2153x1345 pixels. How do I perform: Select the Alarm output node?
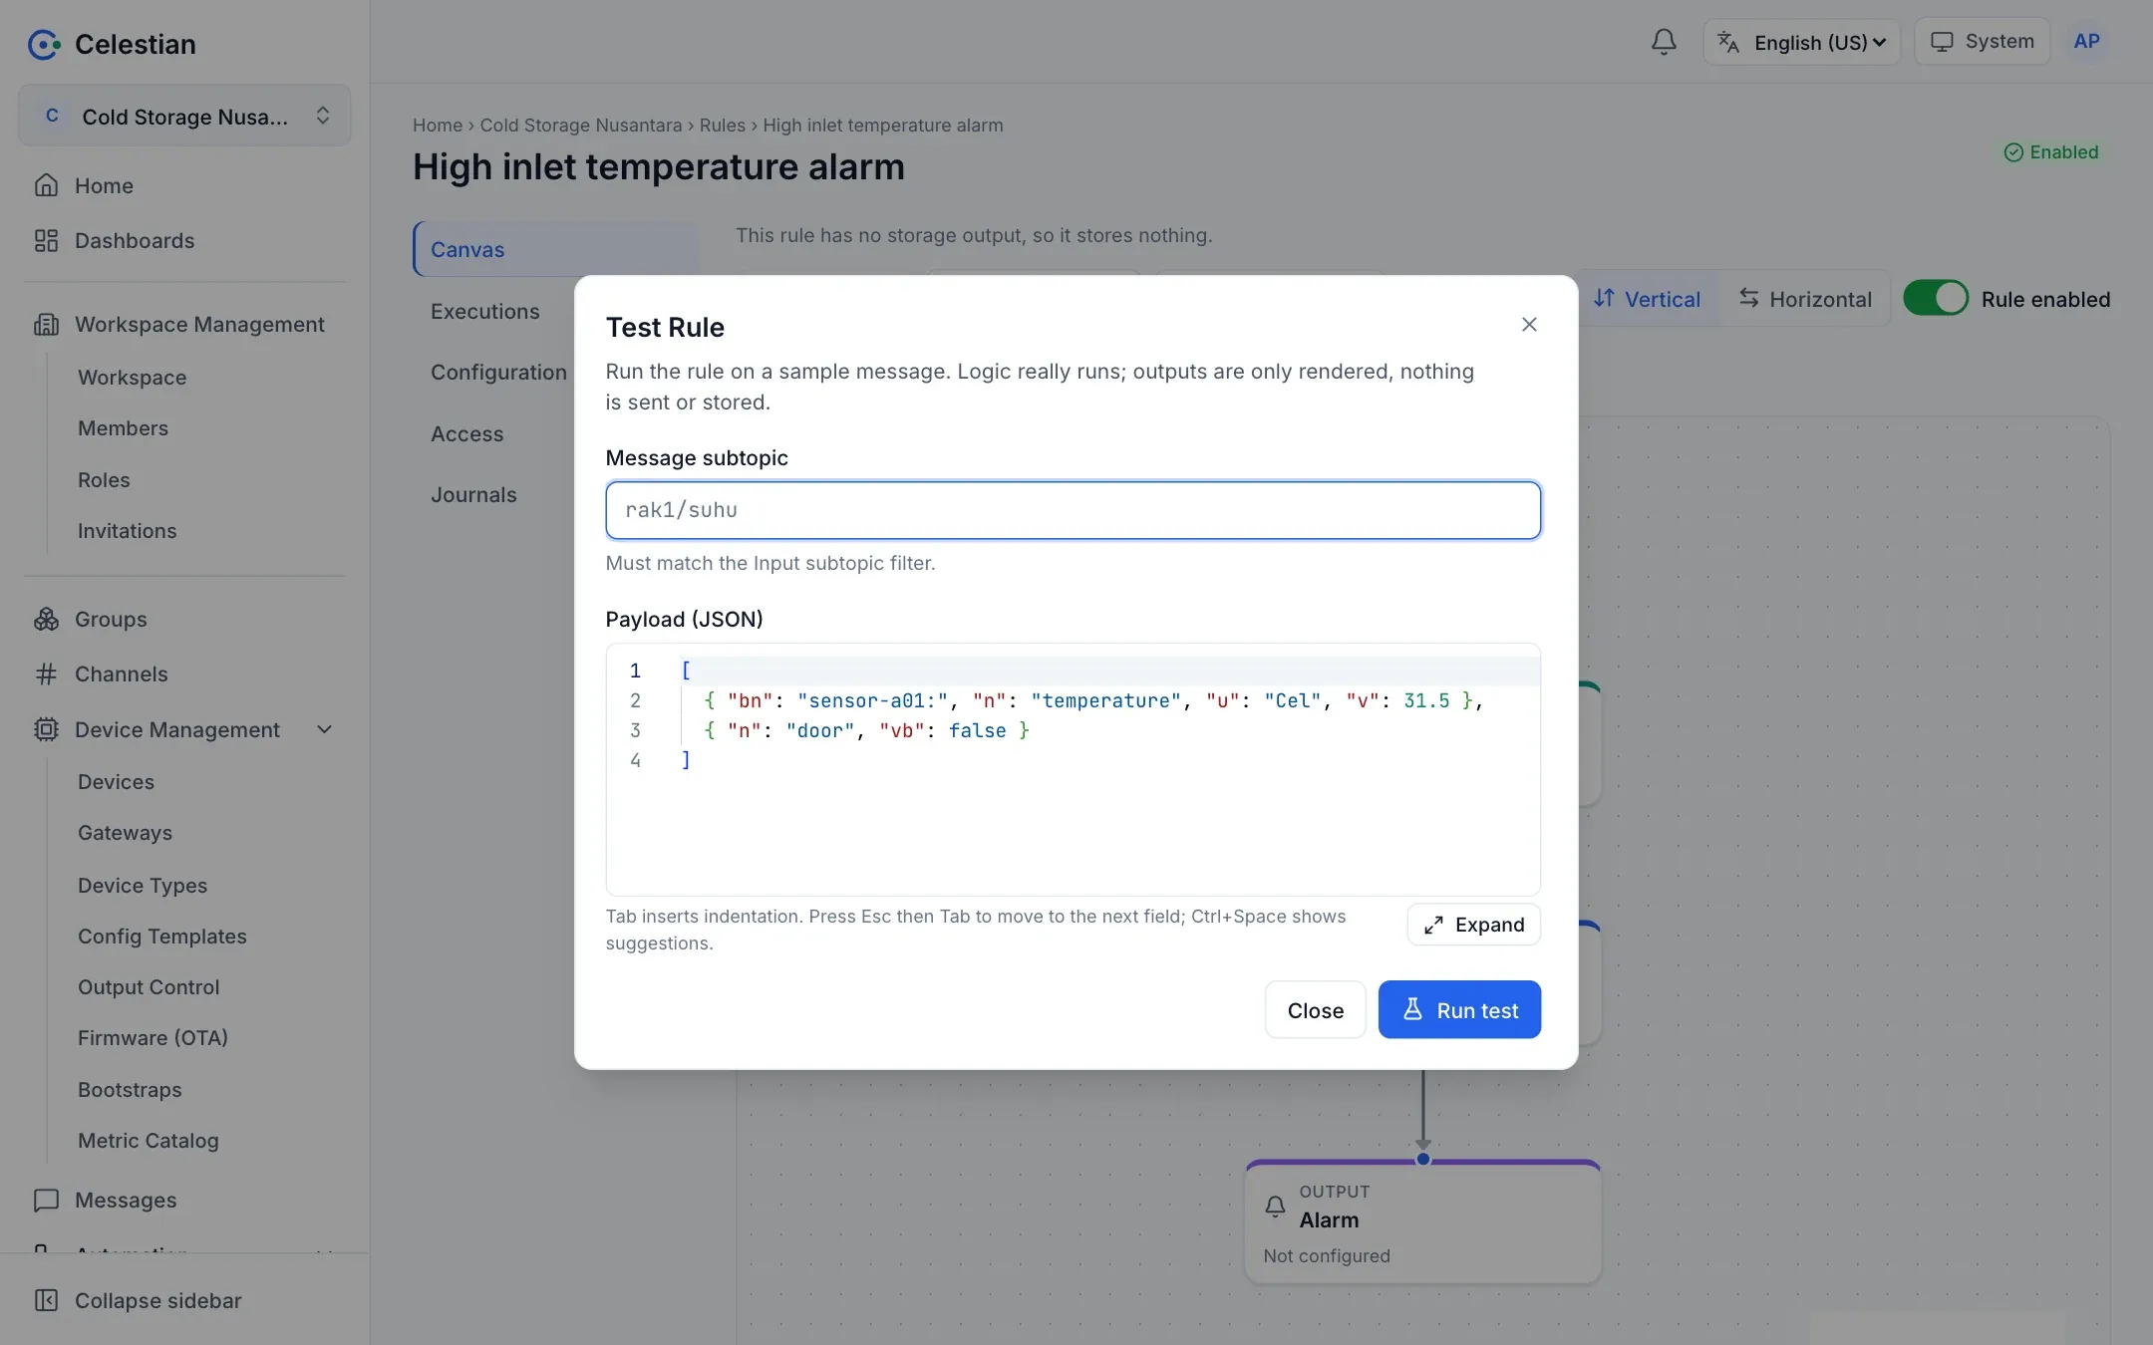1422,1222
